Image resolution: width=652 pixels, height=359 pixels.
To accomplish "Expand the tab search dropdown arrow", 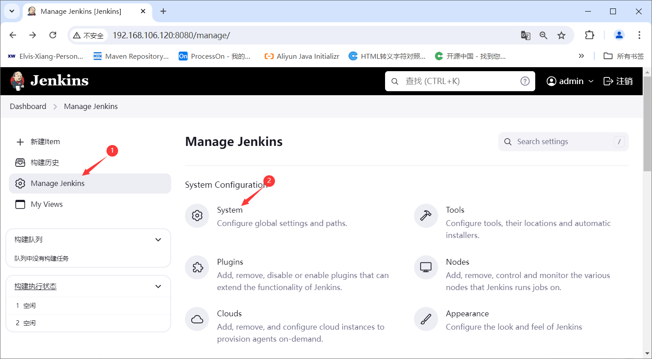I will [12, 11].
